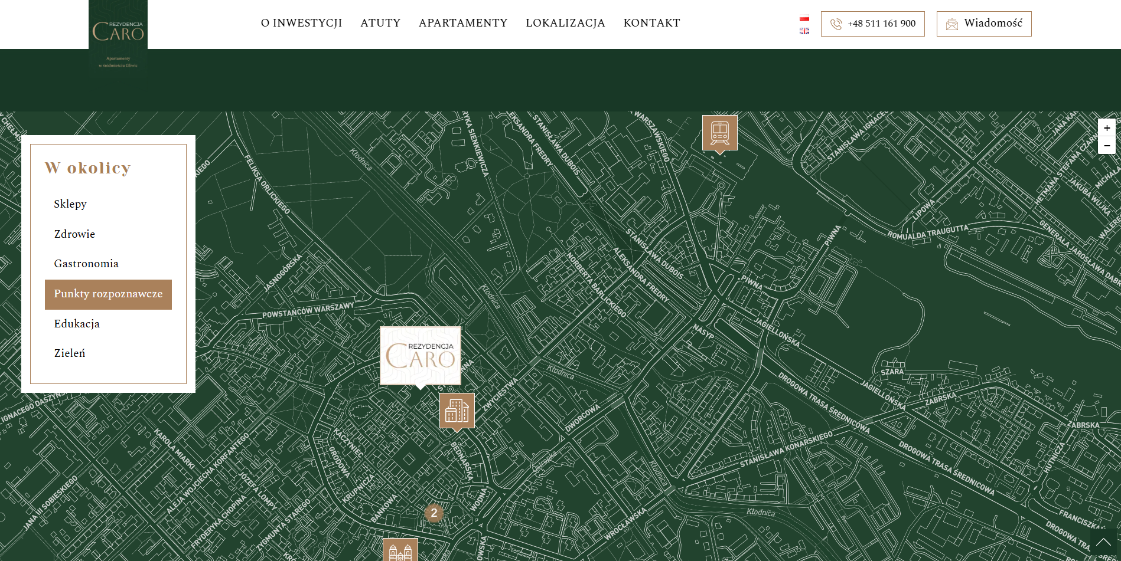Click the train station map marker
Screen dimensions: 1121x561
[719, 133]
